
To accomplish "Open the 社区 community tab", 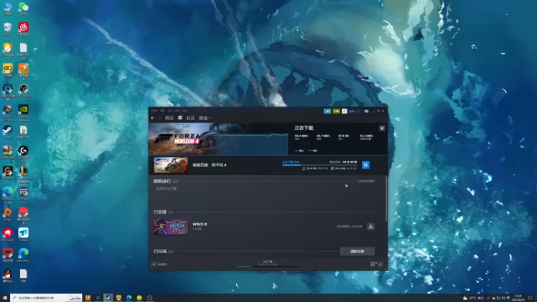I will pos(191,118).
